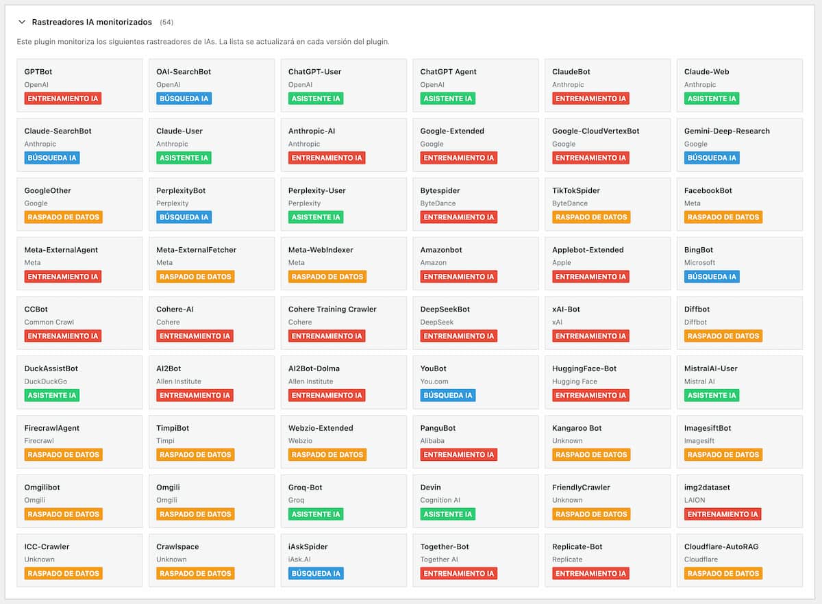Screen dimensions: 822x604
Task: Select the ClaudeBot card
Action: coord(607,85)
